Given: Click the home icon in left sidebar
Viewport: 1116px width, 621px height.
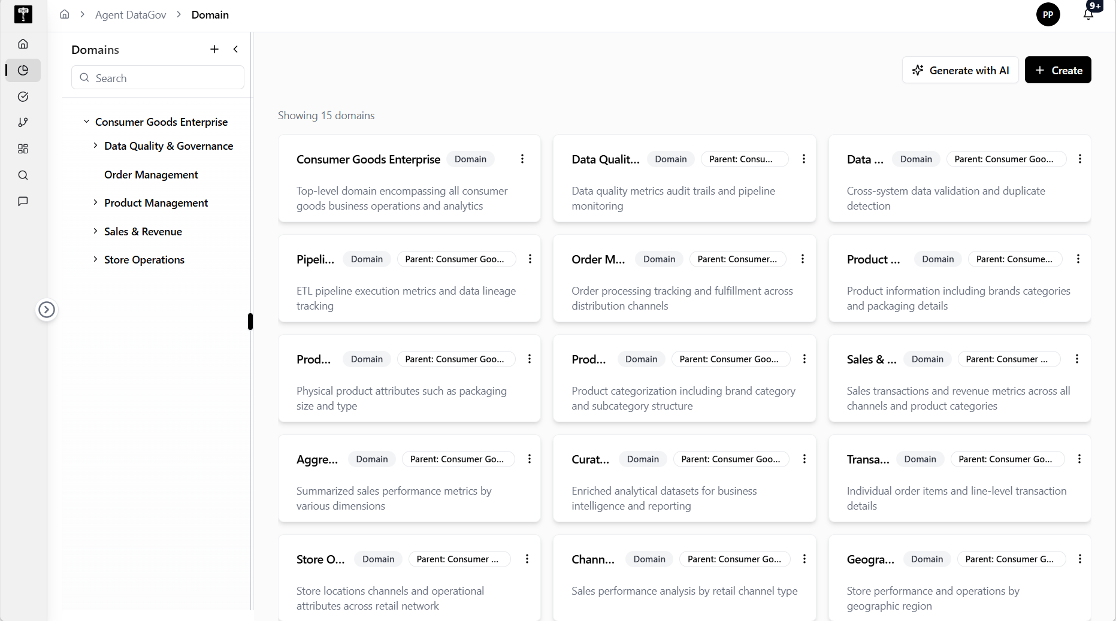Looking at the screenshot, I should 23,44.
